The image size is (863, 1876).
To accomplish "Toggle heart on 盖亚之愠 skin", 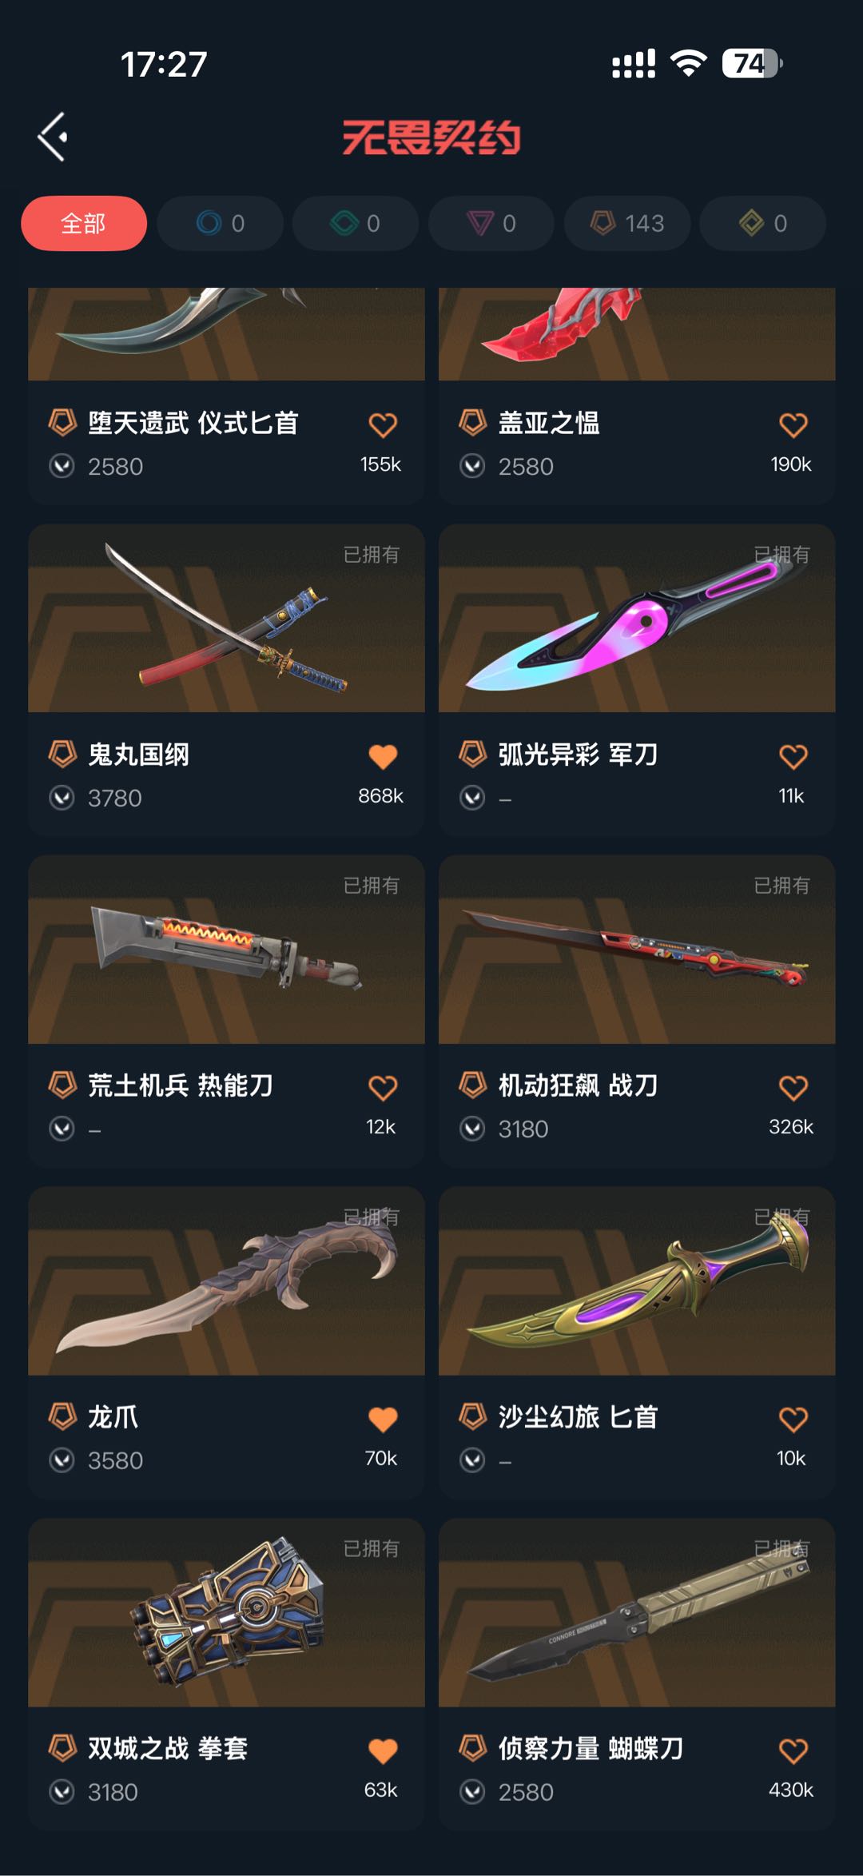I will (793, 424).
